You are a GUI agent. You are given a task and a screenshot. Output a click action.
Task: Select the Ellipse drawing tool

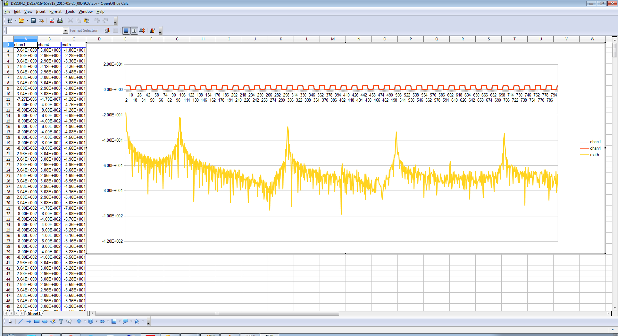point(45,321)
